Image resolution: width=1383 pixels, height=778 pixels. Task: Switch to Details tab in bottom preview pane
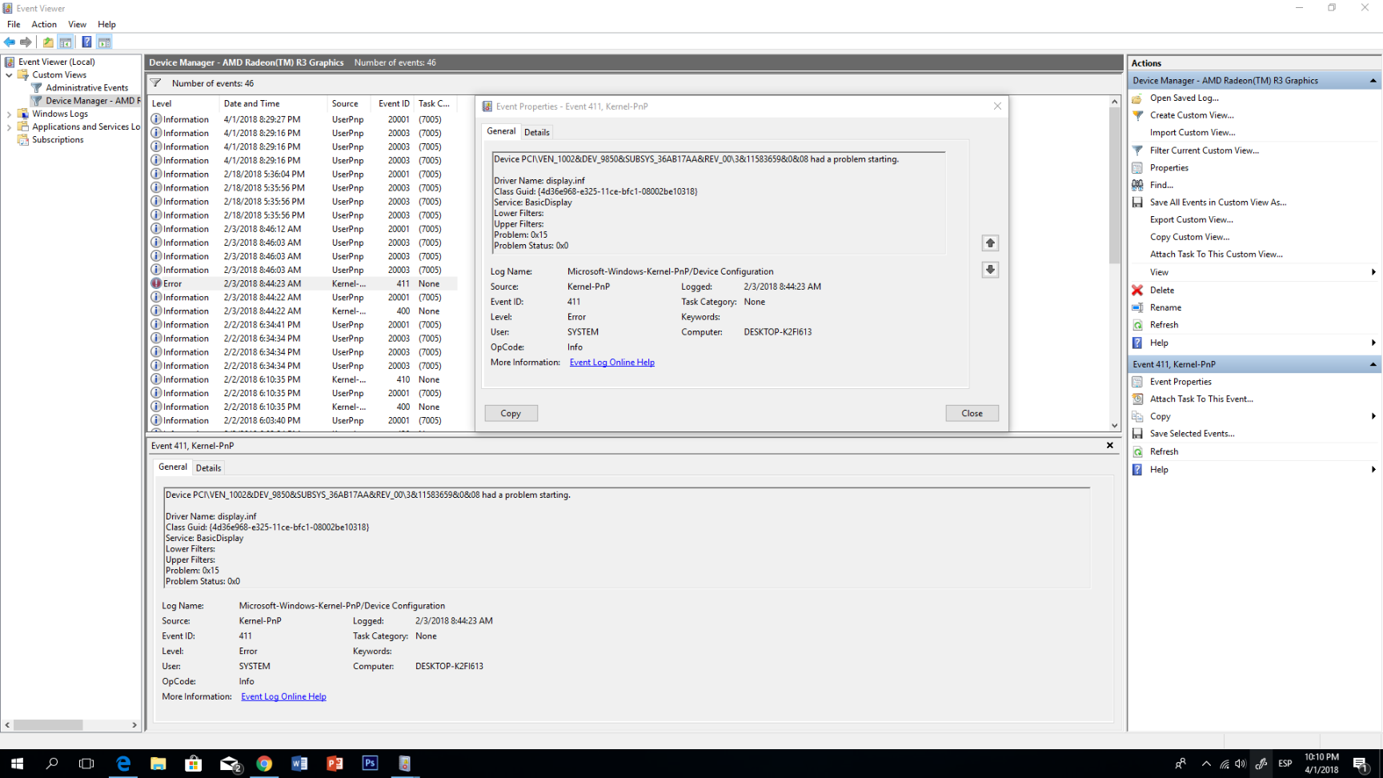click(208, 468)
